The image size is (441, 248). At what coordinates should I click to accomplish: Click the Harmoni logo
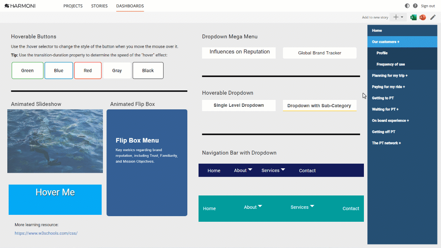click(x=20, y=6)
